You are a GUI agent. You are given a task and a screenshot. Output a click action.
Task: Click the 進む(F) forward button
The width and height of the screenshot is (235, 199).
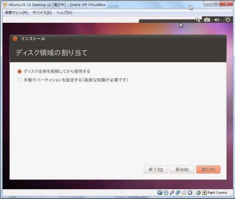tap(208, 170)
